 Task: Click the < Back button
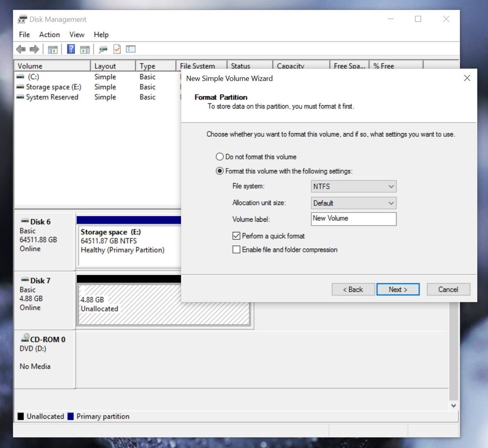point(353,289)
